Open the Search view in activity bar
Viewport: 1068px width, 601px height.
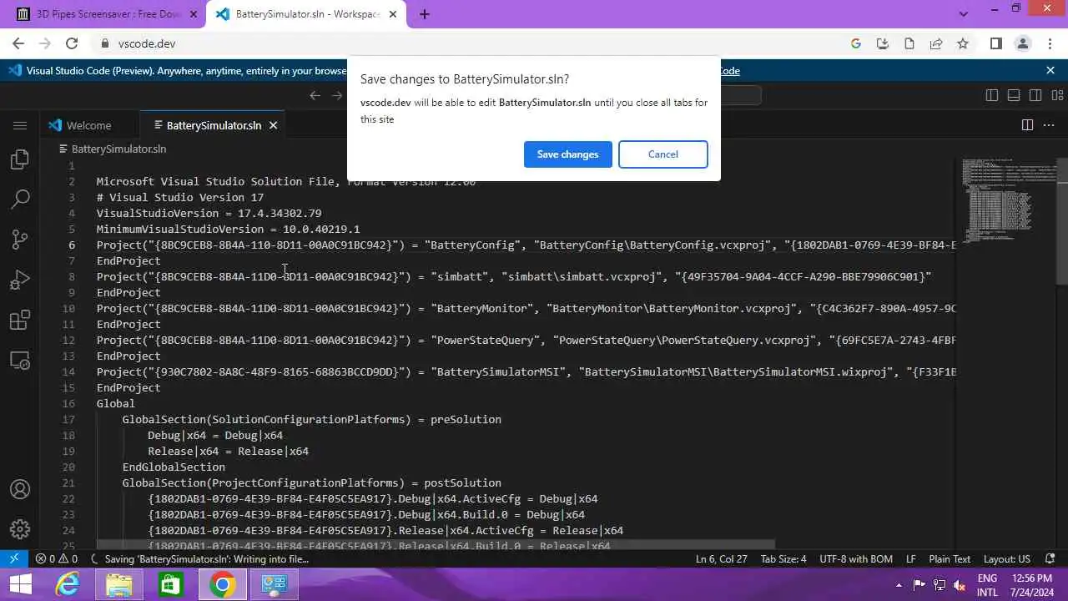(20, 199)
